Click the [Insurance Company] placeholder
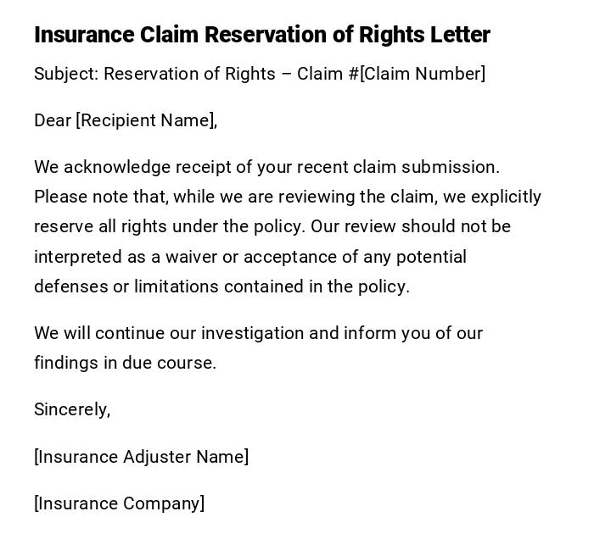This screenshot has width=594, height=556. 120,503
